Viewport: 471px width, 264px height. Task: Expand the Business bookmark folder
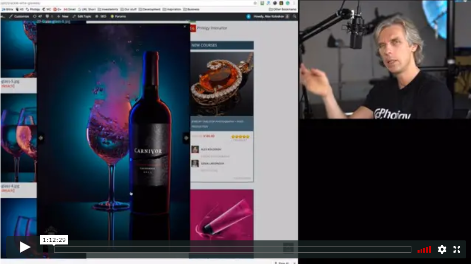(x=191, y=9)
